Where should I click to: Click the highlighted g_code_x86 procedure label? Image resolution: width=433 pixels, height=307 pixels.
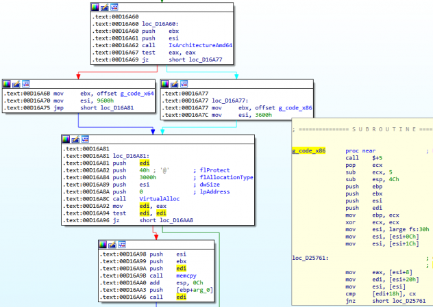[x=309, y=150]
